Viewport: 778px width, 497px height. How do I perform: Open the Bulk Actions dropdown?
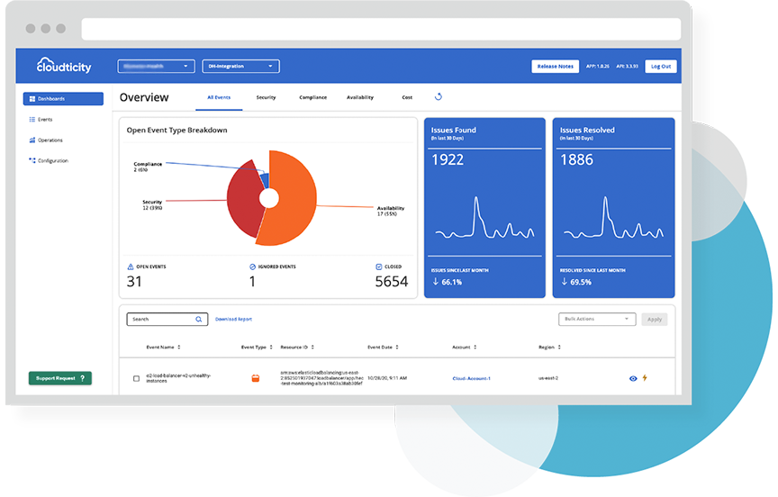tap(597, 319)
